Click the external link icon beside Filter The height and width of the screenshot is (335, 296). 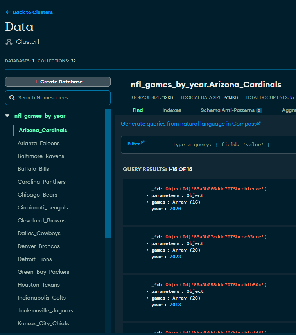[143, 142]
